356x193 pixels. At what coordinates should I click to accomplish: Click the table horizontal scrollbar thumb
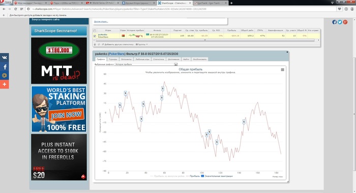pyautogui.click(x=205, y=40)
